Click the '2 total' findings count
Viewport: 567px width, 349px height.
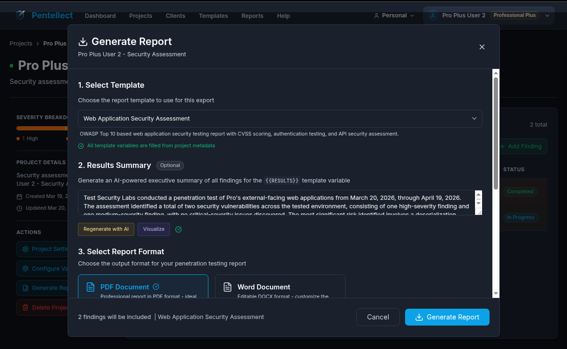click(x=538, y=125)
